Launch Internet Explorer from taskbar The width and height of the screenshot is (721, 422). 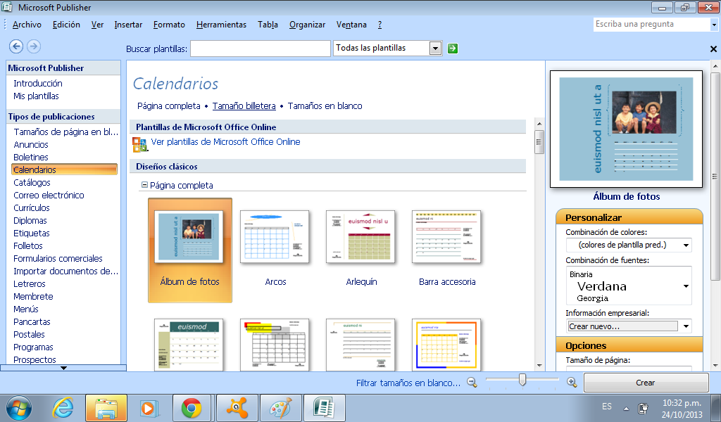[63, 408]
